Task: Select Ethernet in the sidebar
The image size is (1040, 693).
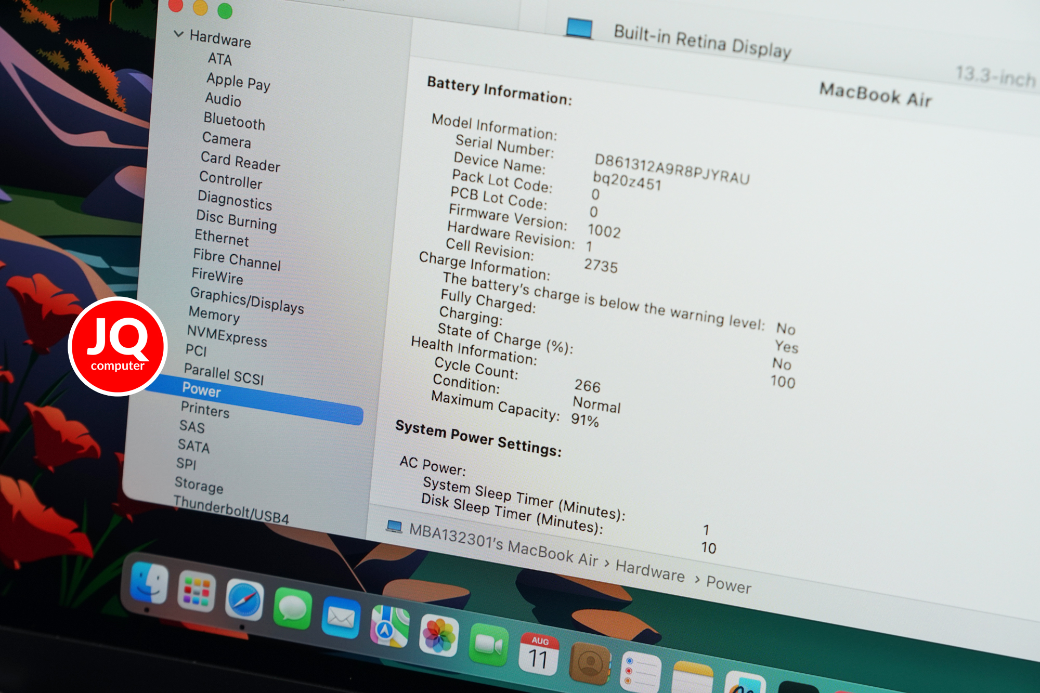Action: click(222, 238)
